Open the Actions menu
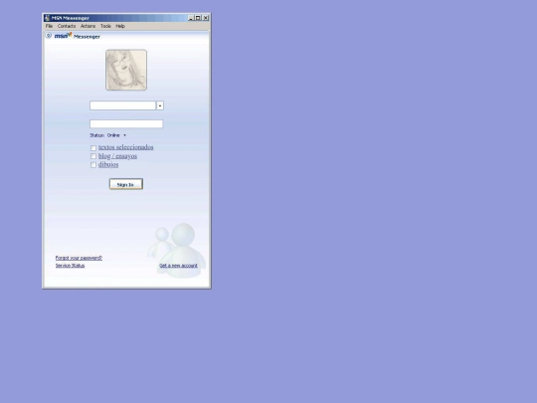The height and width of the screenshot is (403, 537). 89,26
